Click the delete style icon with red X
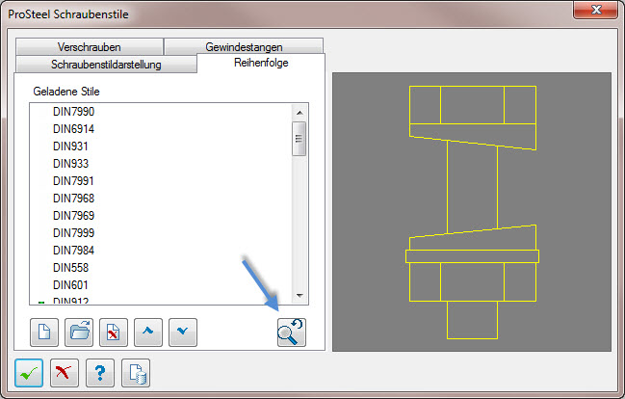The image size is (625, 399). click(114, 332)
